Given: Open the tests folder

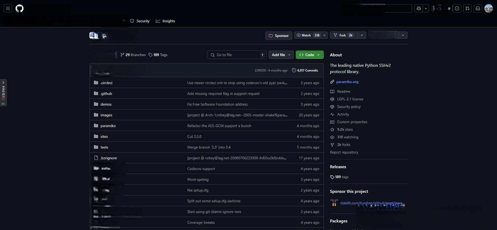Looking at the screenshot, I should click(104, 147).
